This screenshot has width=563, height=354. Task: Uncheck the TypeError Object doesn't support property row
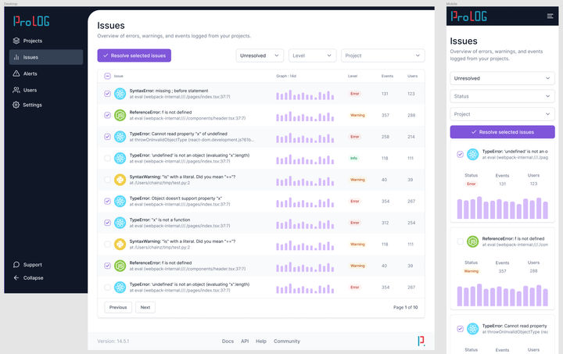coord(107,201)
